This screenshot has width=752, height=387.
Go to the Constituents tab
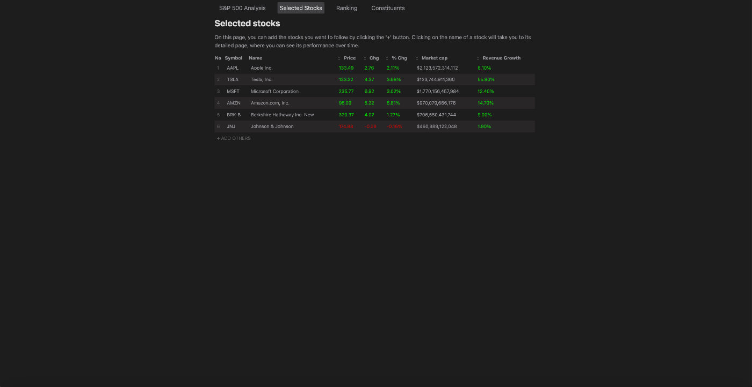pyautogui.click(x=388, y=8)
